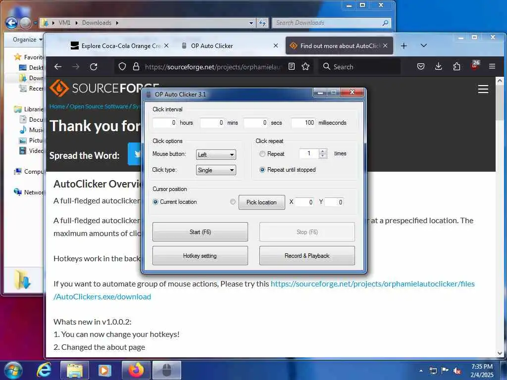507x380 pixels.
Task: Expand Explorer address bar history dropdown
Action: [251, 23]
